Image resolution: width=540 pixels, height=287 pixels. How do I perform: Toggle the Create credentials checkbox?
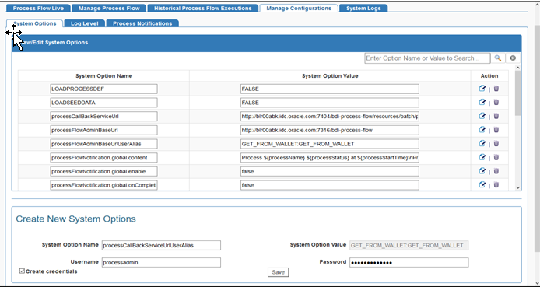coord(22,271)
